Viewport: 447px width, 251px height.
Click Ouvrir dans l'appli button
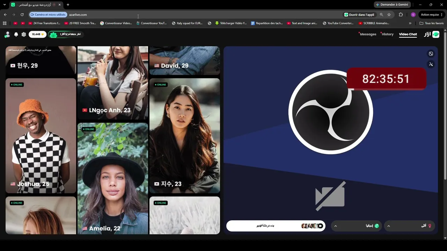[x=359, y=15]
